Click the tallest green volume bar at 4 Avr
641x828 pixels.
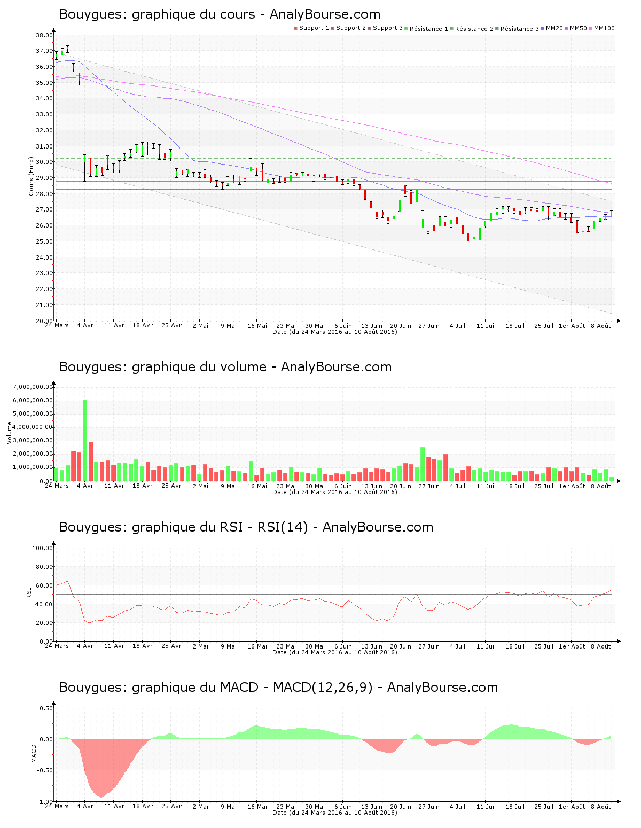pyautogui.click(x=85, y=440)
